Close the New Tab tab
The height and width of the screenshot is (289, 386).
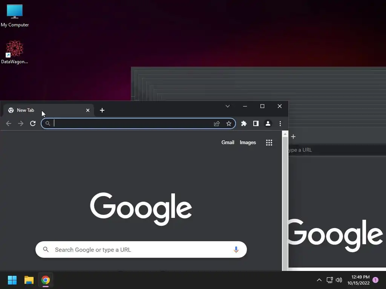88,110
